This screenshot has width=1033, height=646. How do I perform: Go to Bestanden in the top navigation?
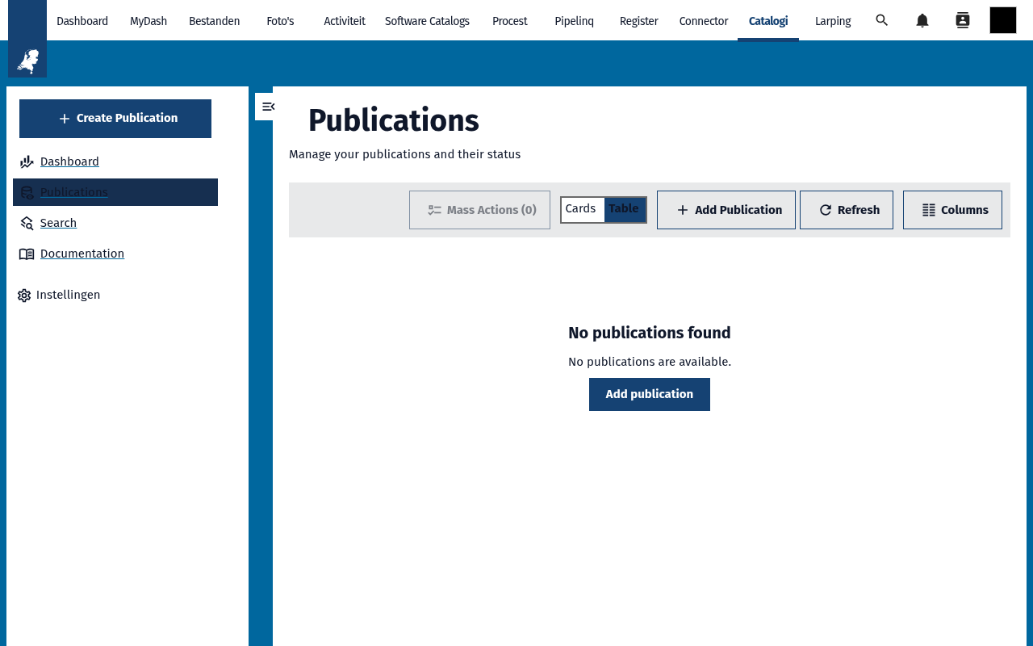(215, 21)
